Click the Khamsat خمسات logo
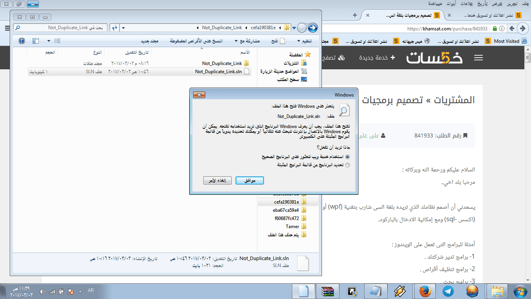Image resolution: width=531 pixels, height=299 pixels. (435, 58)
